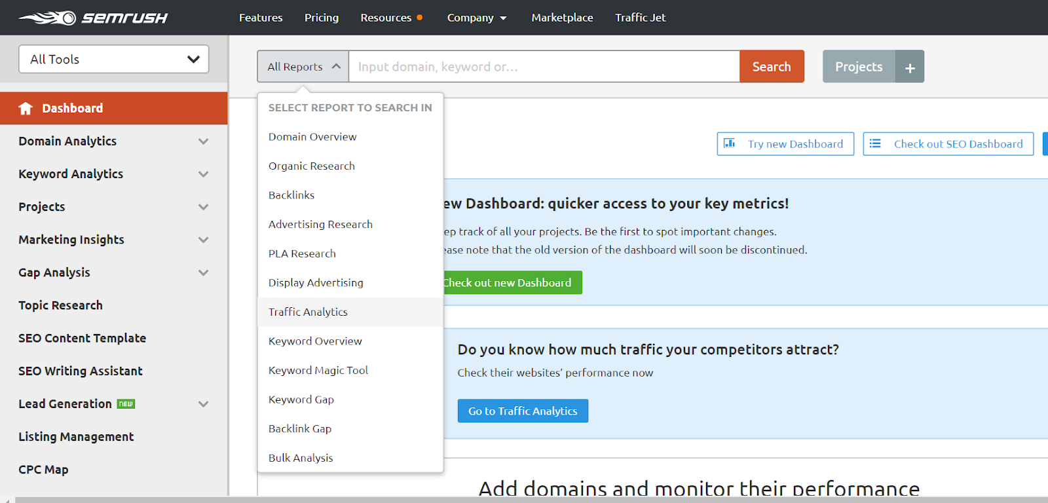Click Check out SEO Dashboard button

click(x=948, y=144)
